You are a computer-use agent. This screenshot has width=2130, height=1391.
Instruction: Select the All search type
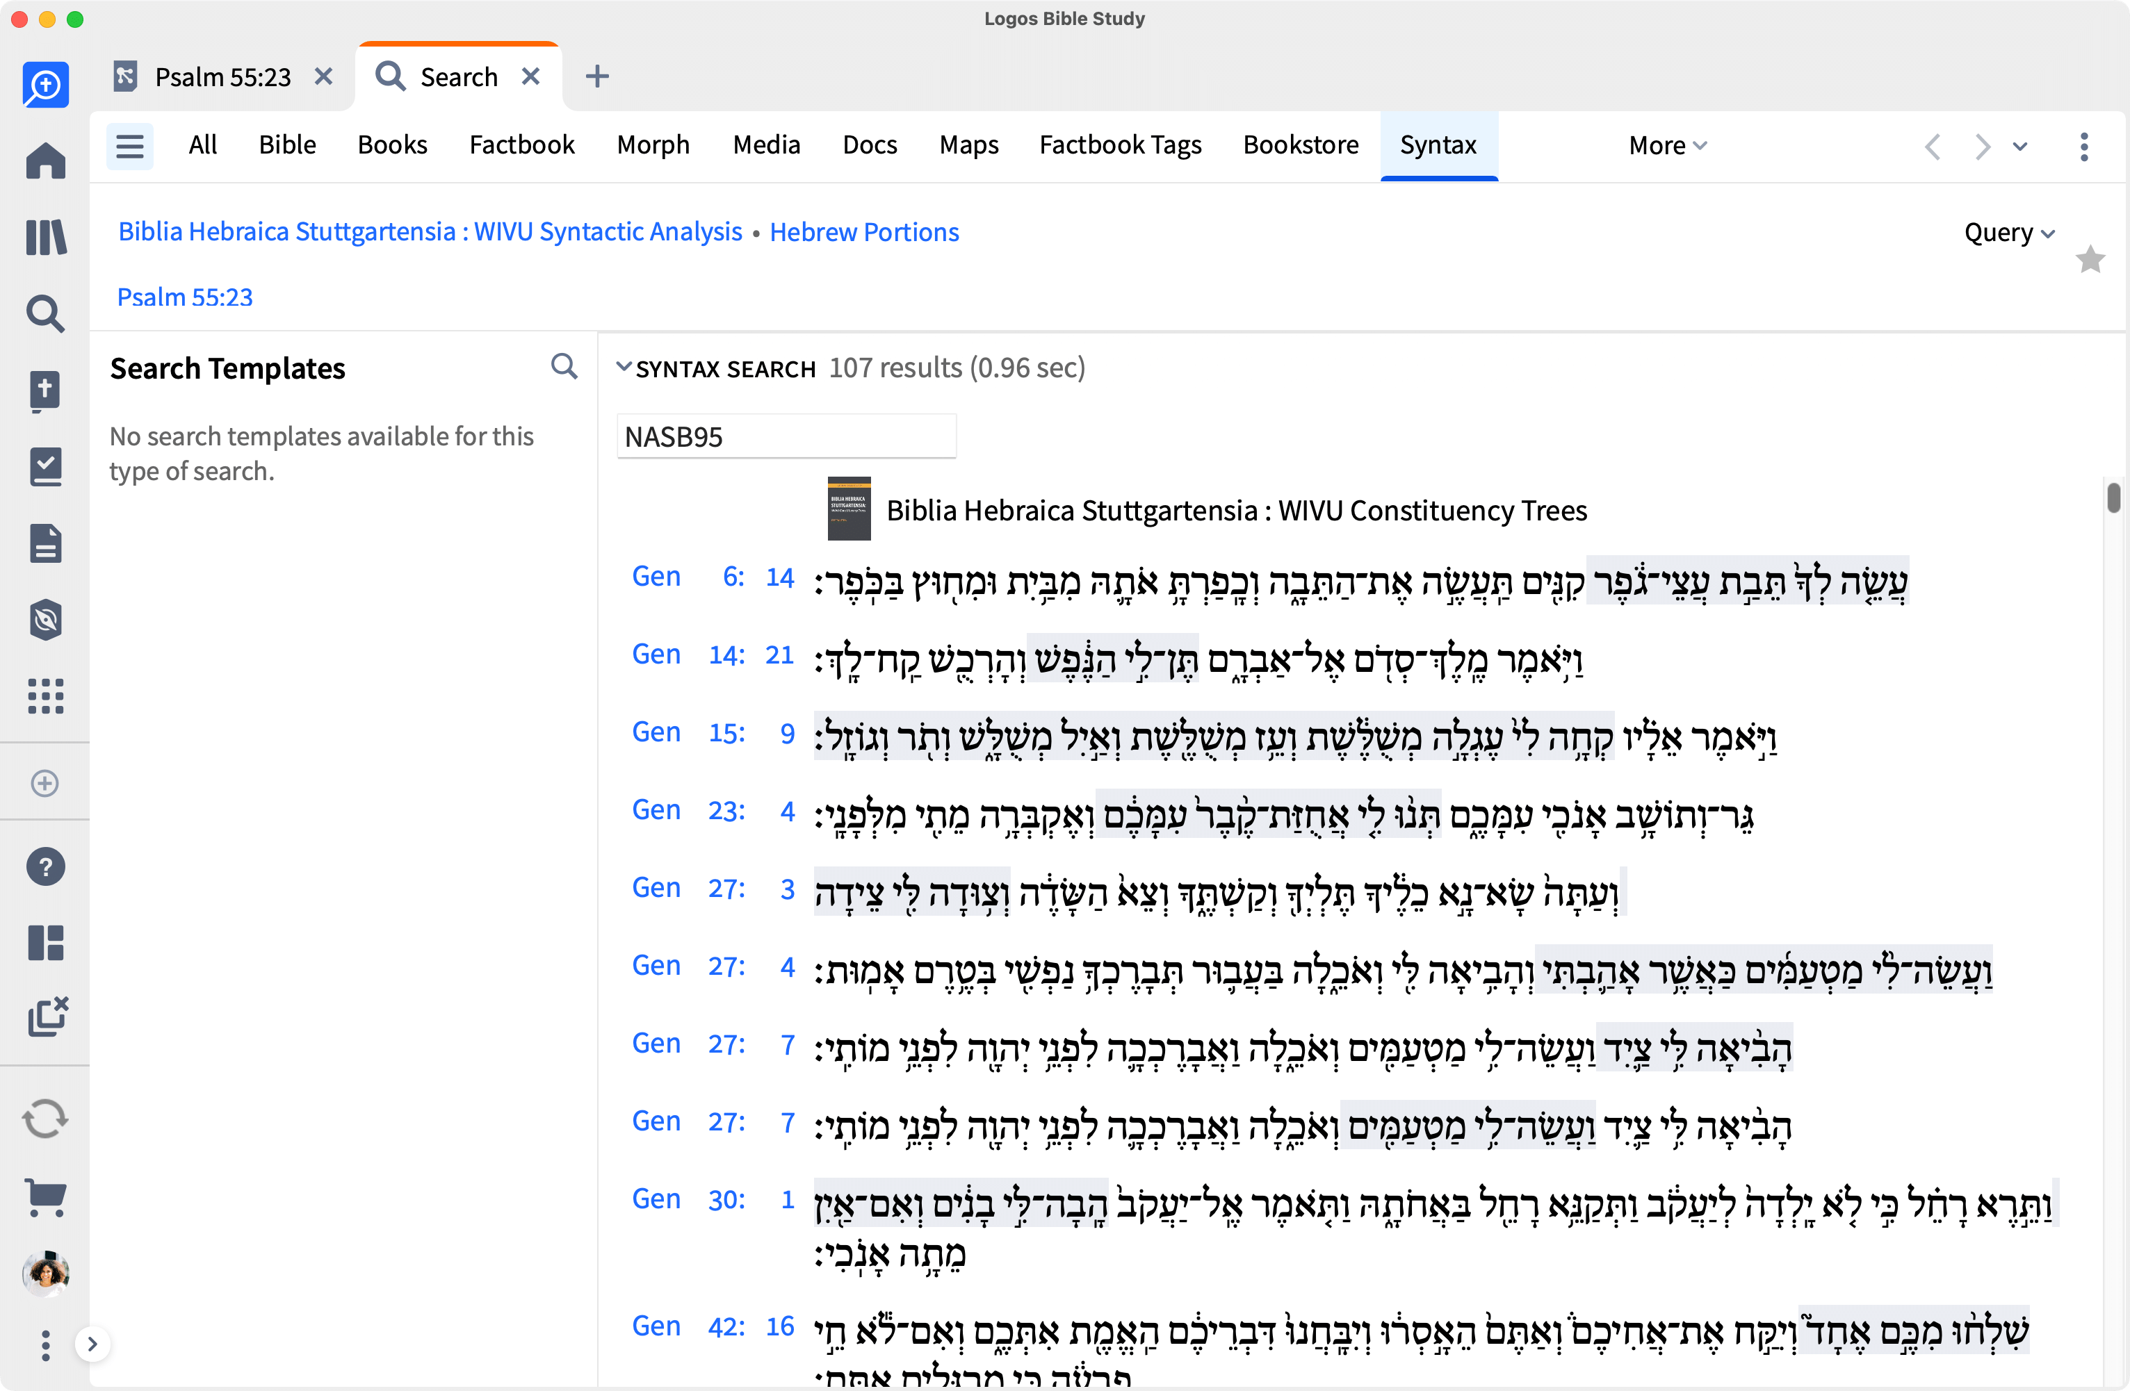coord(203,145)
